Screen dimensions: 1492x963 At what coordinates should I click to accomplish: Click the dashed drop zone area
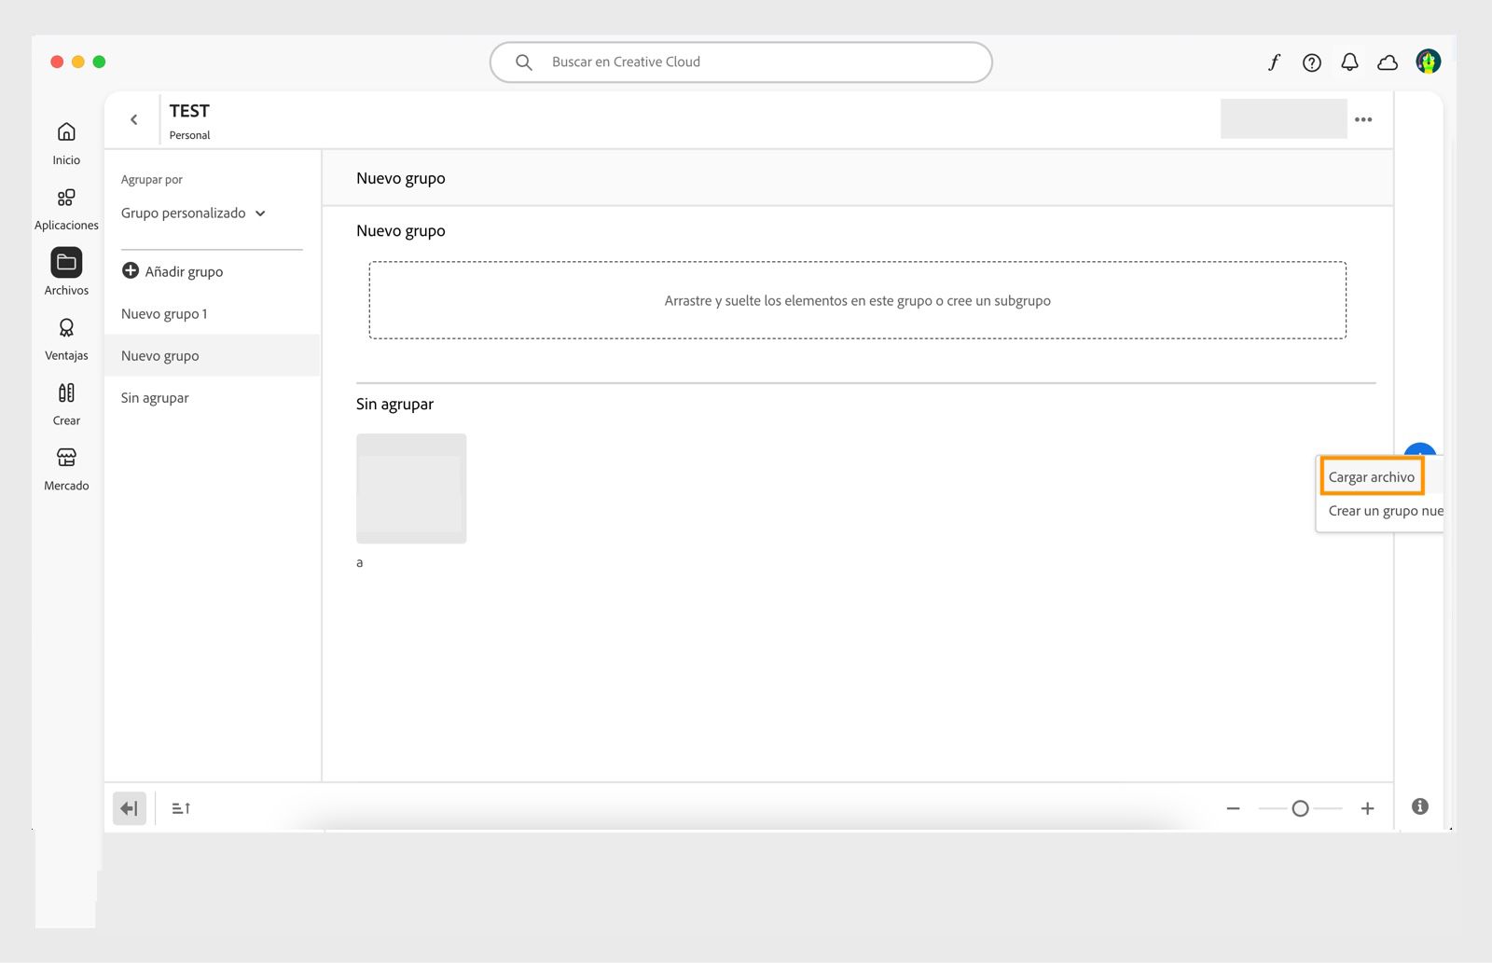pyautogui.click(x=857, y=300)
